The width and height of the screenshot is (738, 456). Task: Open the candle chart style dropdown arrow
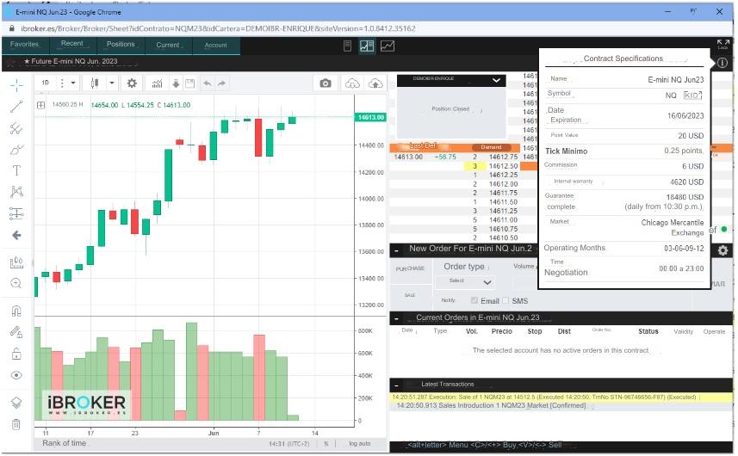coord(110,83)
